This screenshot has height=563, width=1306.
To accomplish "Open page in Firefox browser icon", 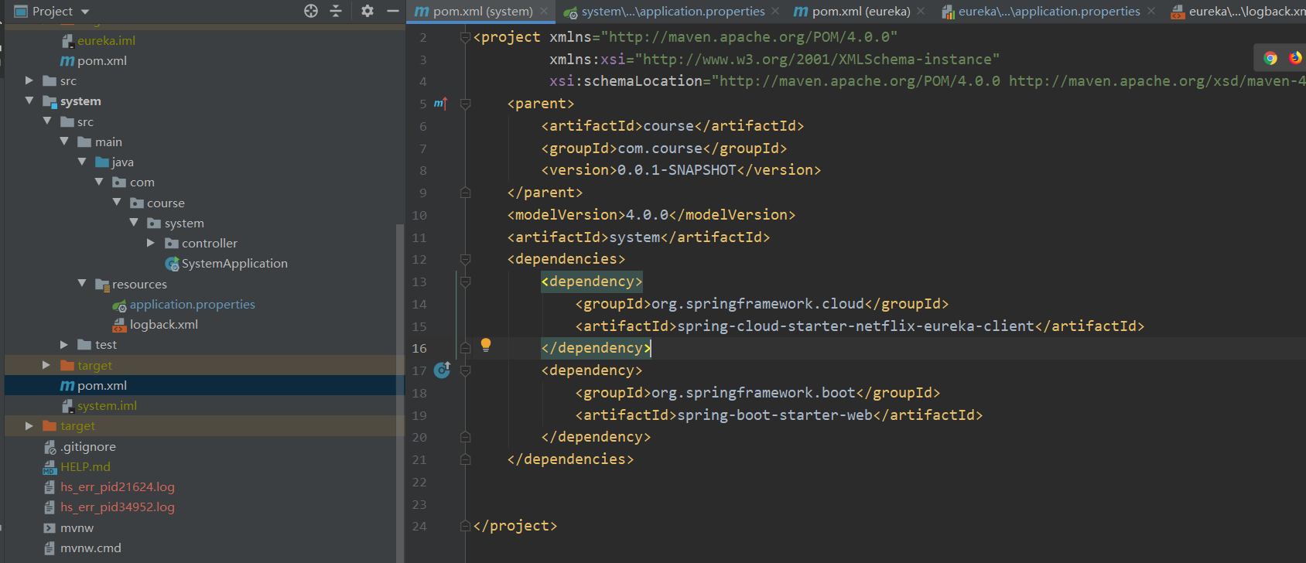I will [1294, 58].
